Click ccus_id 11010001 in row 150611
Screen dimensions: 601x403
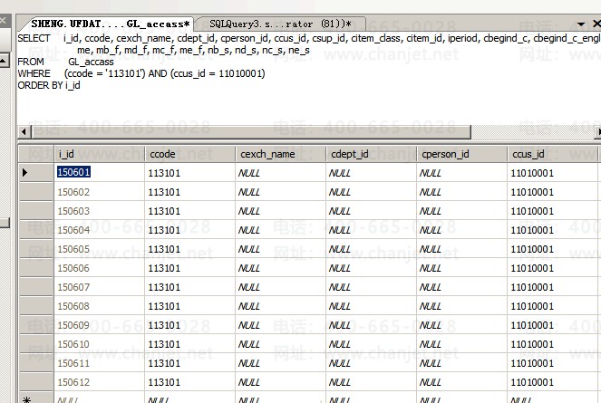tap(552, 363)
